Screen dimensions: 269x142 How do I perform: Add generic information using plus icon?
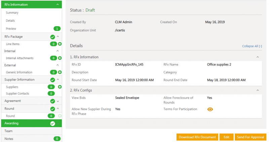click(x=60, y=72)
